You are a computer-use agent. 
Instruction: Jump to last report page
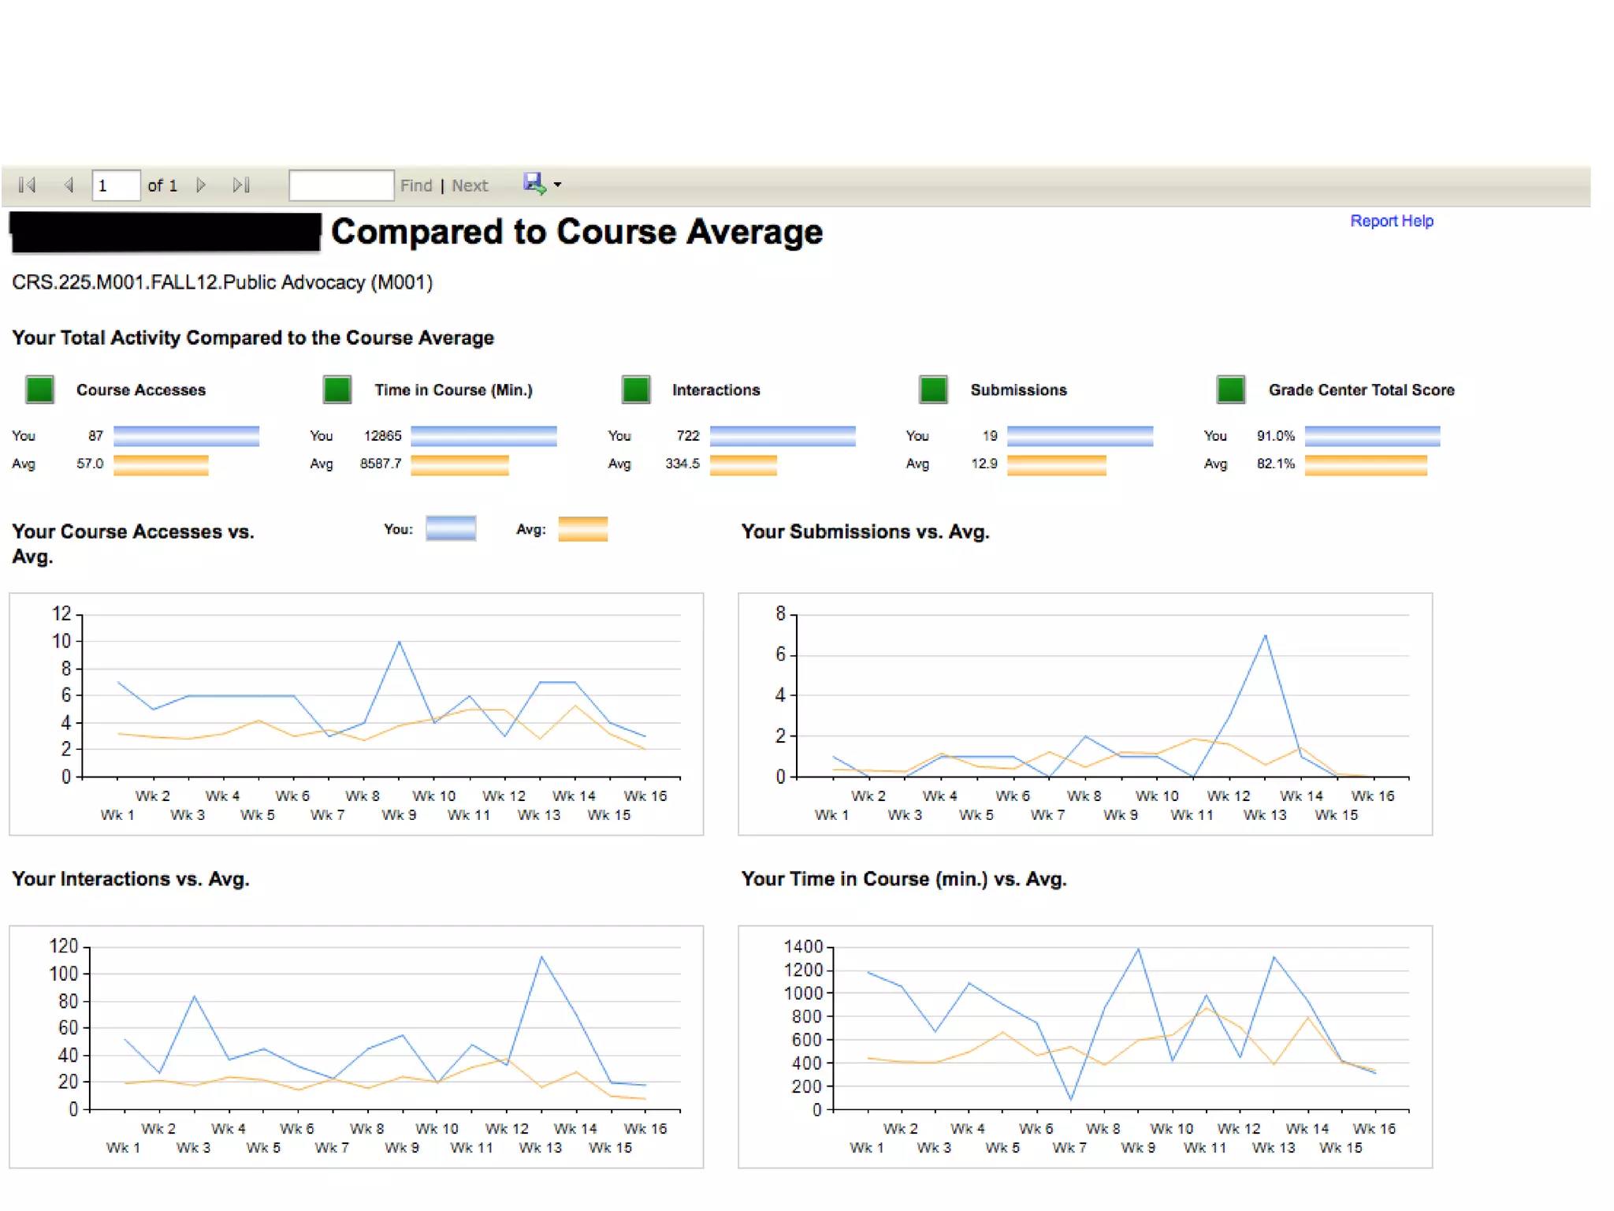[x=241, y=185]
